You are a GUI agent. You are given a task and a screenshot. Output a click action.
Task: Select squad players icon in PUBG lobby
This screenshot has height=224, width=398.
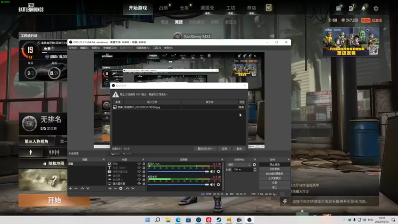54,152
